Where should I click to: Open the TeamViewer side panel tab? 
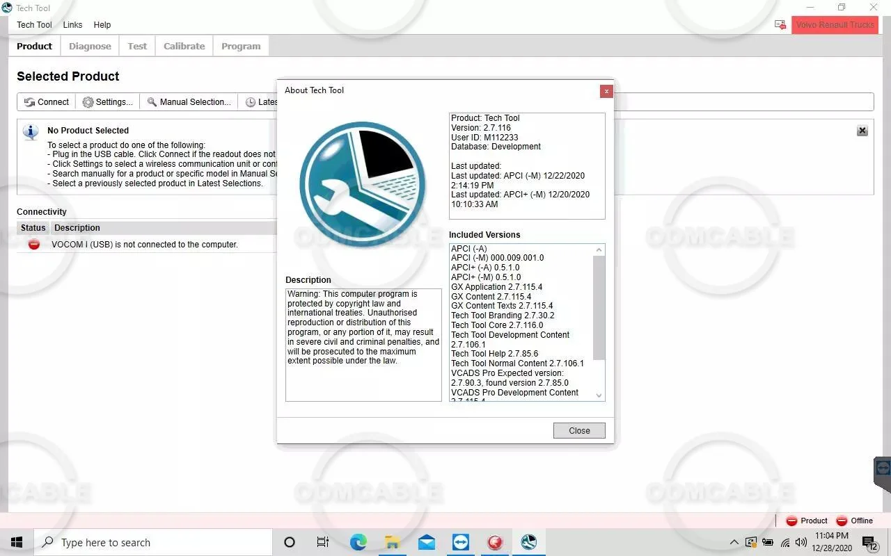click(883, 474)
